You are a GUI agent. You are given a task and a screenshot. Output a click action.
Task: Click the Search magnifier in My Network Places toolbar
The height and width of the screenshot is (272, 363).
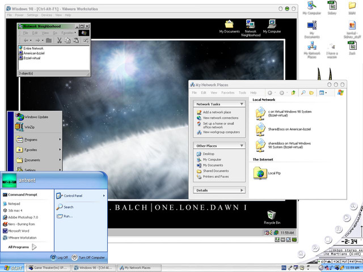(303, 92)
